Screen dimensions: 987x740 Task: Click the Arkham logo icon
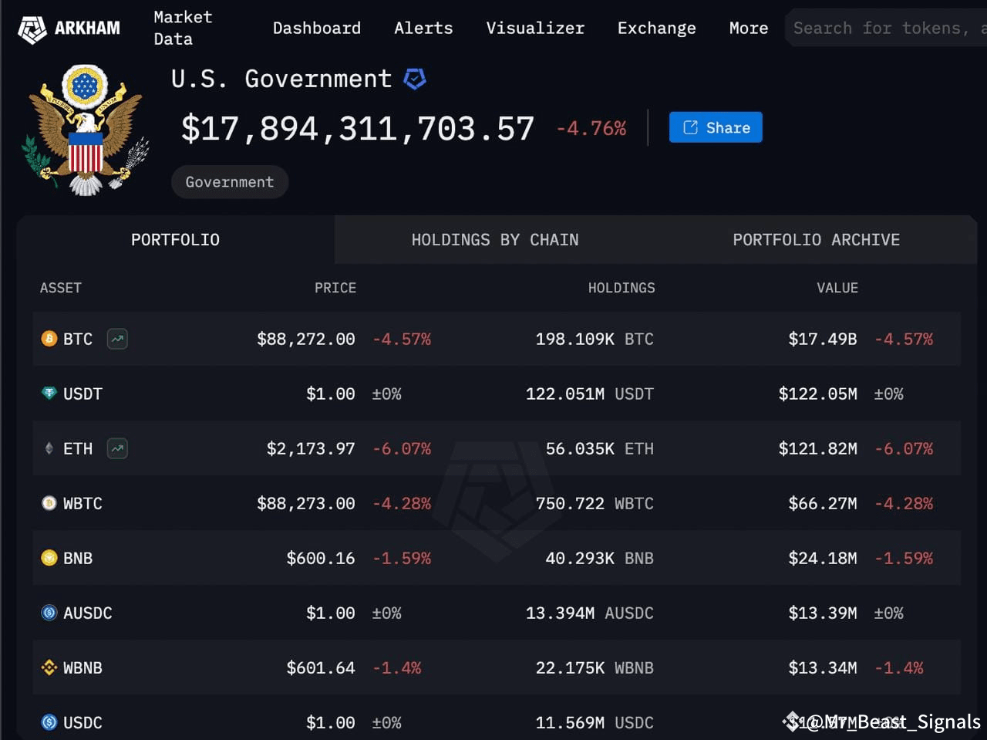point(32,29)
